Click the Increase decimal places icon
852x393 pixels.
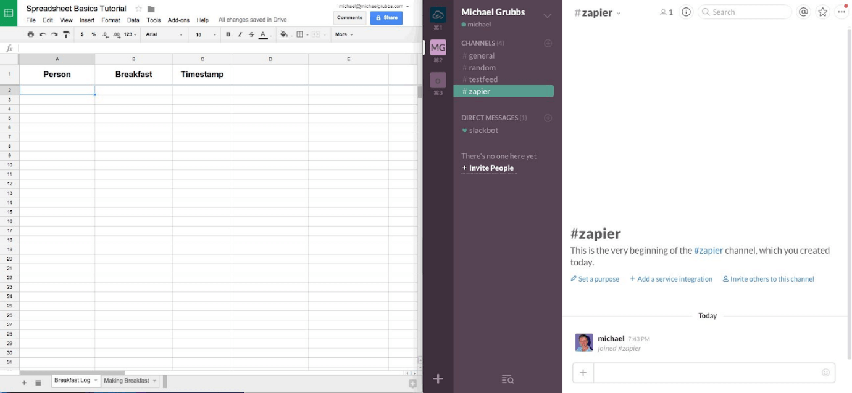(117, 34)
